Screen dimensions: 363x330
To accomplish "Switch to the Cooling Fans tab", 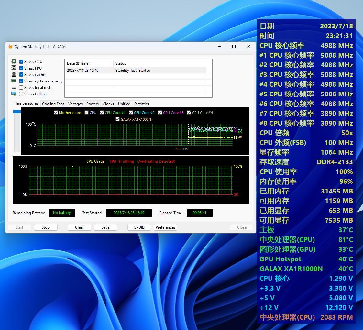I will [53, 104].
